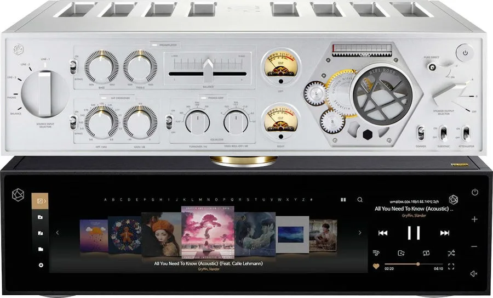Tap the Rose logo beside the track info
This screenshot has height=298, width=493.
453,200
